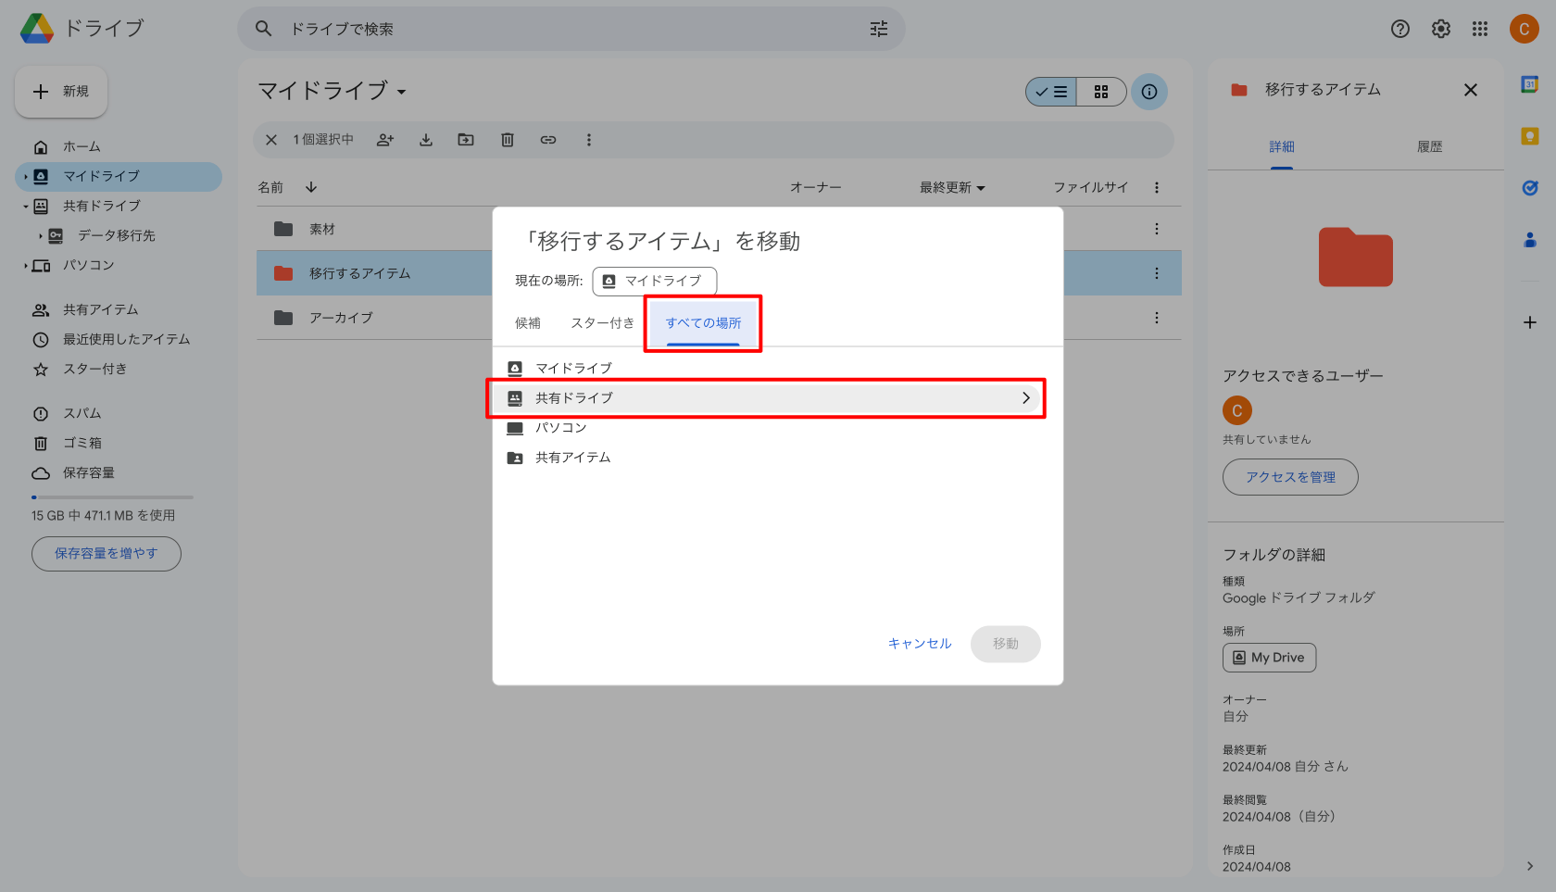
Task: Clear selection with the X icon
Action: [271, 140]
